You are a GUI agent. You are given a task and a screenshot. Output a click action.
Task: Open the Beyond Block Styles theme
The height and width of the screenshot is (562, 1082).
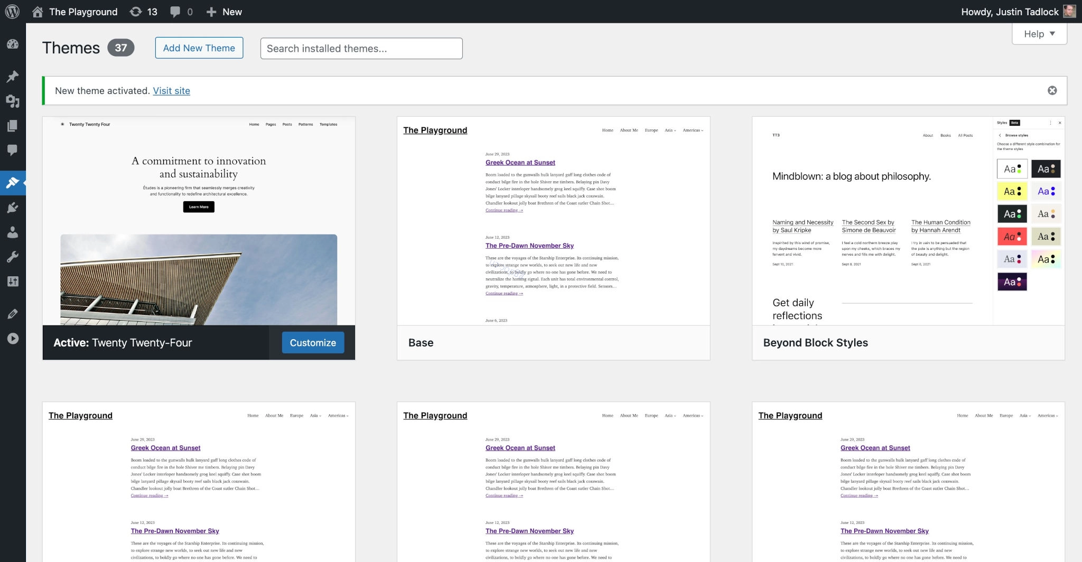908,238
